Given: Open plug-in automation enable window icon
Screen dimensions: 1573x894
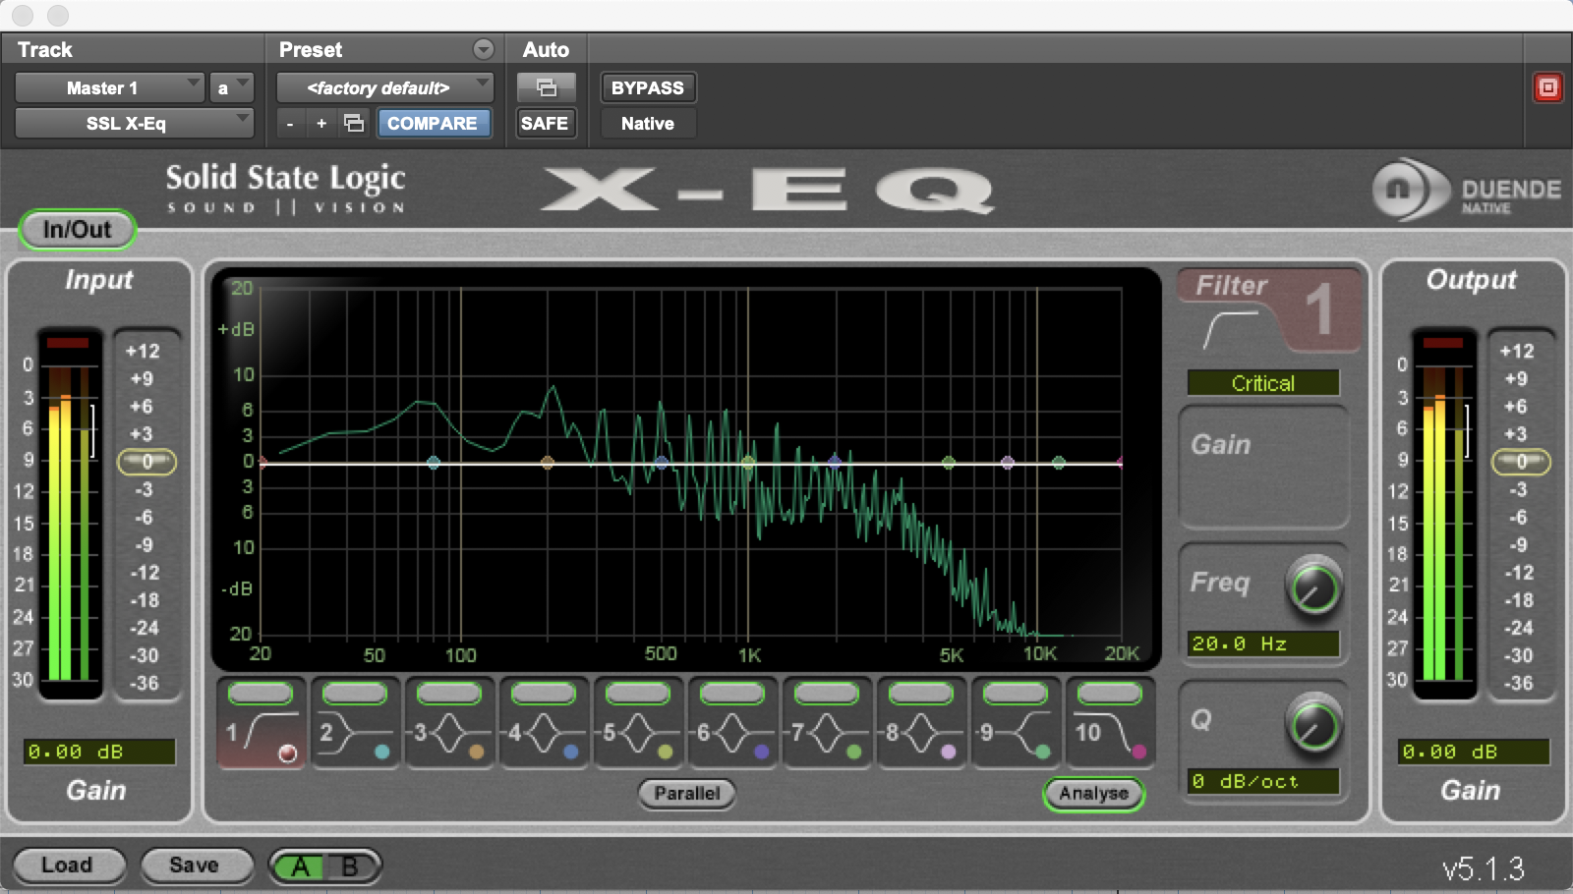Looking at the screenshot, I should pos(546,87).
